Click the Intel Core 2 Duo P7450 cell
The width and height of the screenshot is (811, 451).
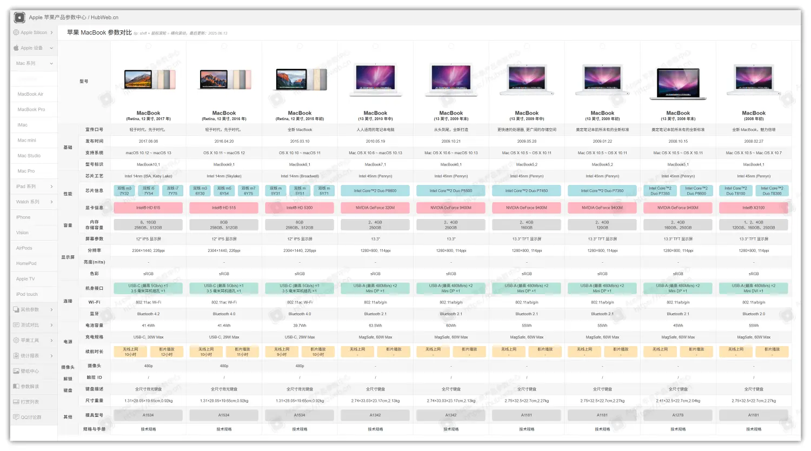(527, 191)
